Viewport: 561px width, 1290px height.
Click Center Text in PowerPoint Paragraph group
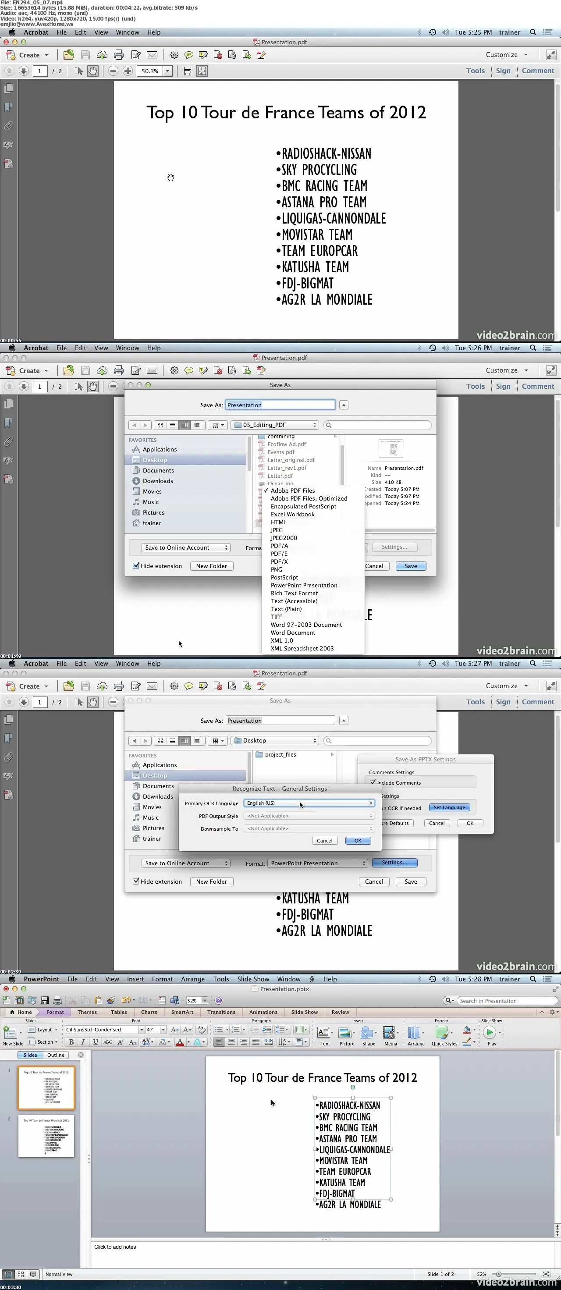coord(231,1041)
